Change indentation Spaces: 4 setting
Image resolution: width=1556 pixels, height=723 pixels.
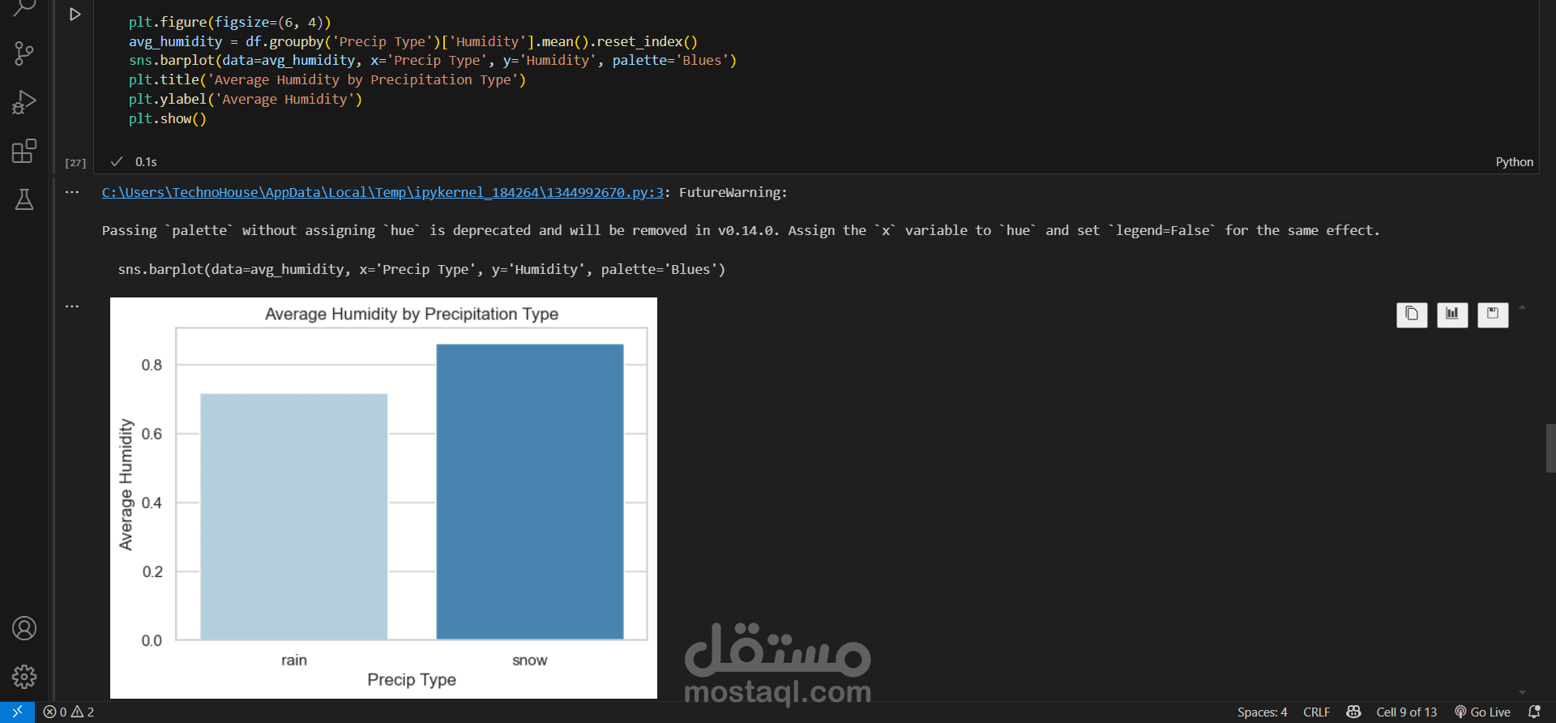(1262, 712)
